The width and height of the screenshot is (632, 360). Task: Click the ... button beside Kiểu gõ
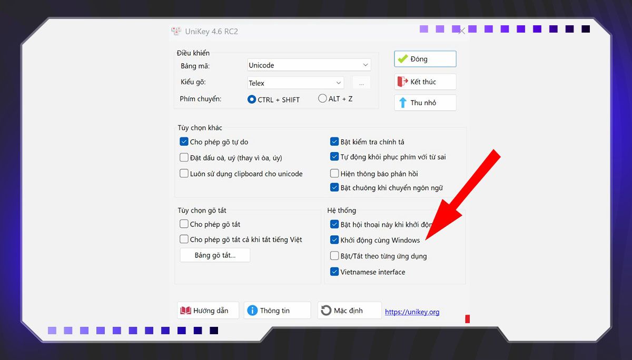pyautogui.click(x=361, y=83)
